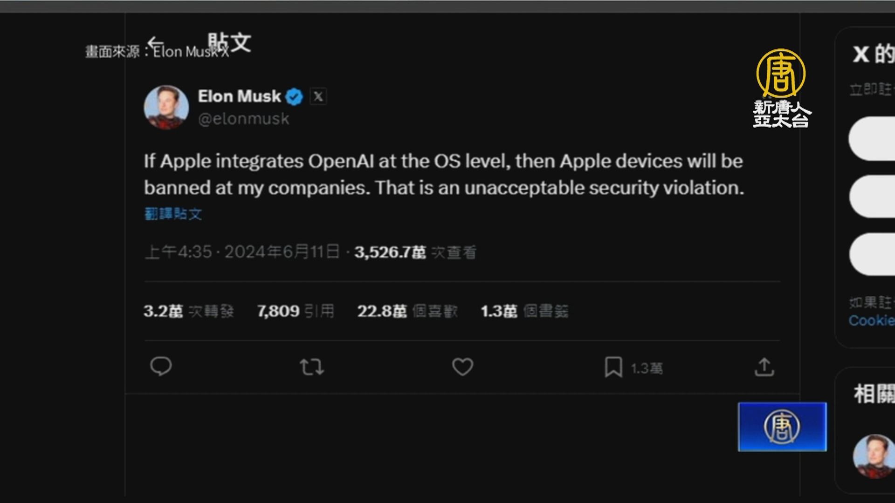Screen dimensions: 895x503
Task: Click the Cookie link in sidebar
Action: pyautogui.click(x=871, y=320)
